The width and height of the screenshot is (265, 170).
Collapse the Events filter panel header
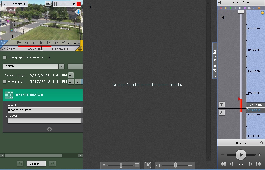point(220,2)
